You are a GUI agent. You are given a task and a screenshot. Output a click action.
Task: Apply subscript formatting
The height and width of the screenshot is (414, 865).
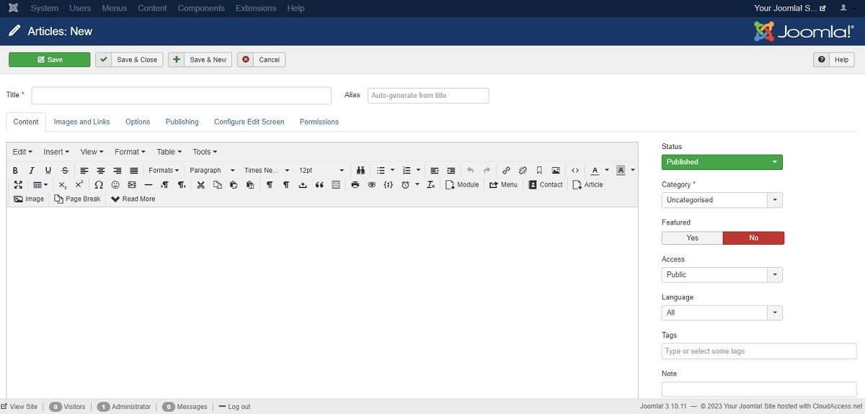pyautogui.click(x=63, y=185)
